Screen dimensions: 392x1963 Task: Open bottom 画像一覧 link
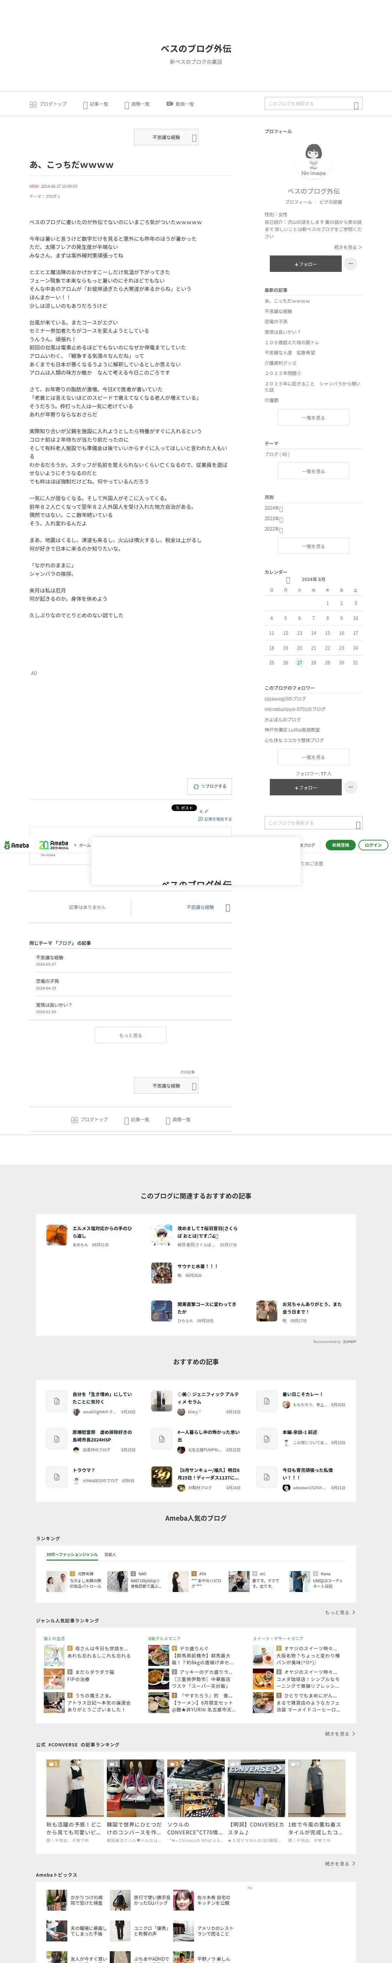point(178,1120)
